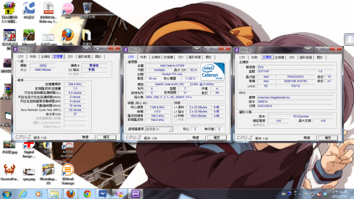Click the Intel Celeron E3300 name field
The image size is (354, 199).
[x=172, y=66]
